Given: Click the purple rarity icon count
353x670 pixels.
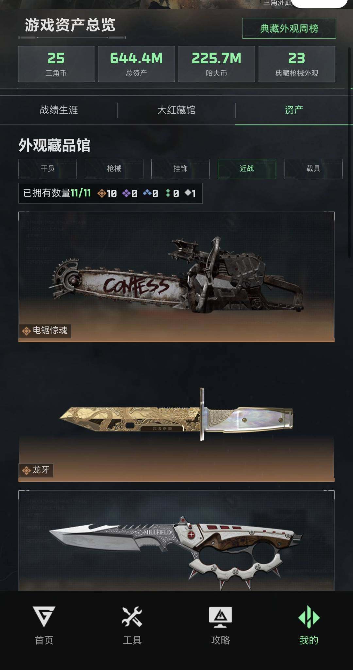Looking at the screenshot, I should point(129,193).
